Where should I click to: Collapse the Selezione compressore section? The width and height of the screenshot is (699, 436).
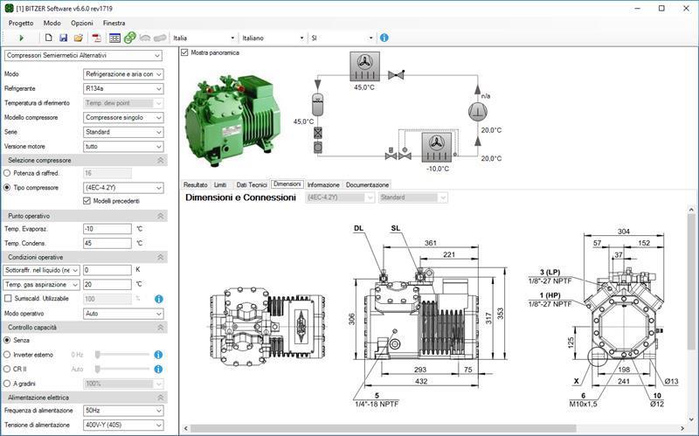[161, 160]
